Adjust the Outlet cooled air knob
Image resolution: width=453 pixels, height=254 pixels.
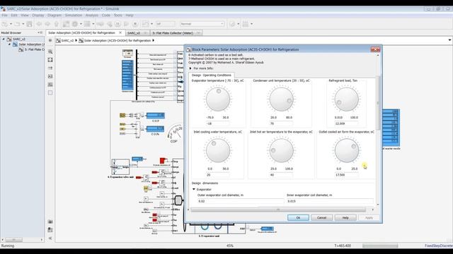tap(346, 150)
